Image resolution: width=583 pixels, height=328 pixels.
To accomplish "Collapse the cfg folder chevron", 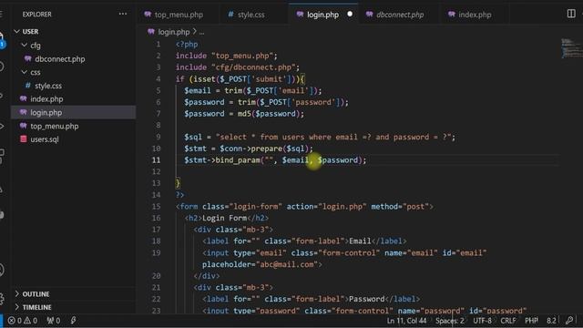I will click(25, 46).
